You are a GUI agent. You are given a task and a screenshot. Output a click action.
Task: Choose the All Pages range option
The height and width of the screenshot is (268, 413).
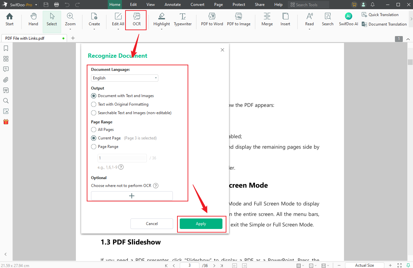click(x=94, y=130)
